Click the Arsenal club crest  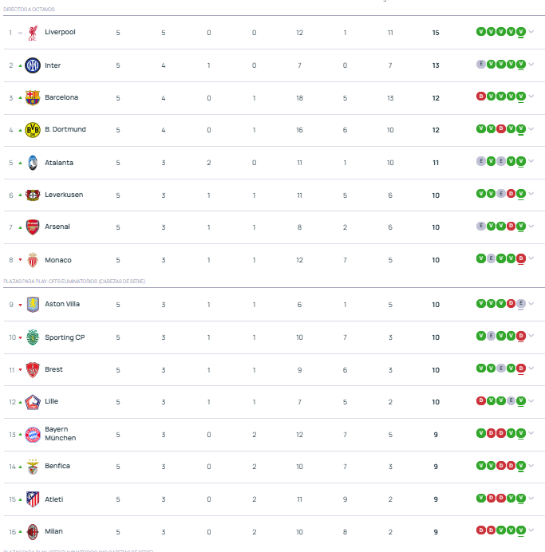click(33, 227)
